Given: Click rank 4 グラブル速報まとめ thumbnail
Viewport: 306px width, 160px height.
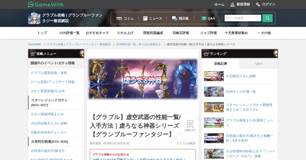Looking at the screenshot, I should pyautogui.click(x=214, y=123).
